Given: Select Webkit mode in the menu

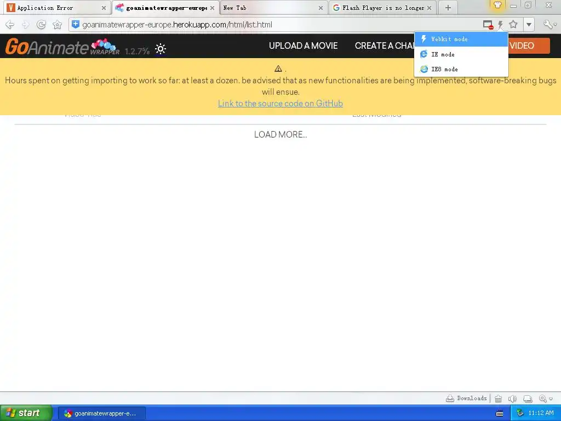Looking at the screenshot, I should pos(461,39).
